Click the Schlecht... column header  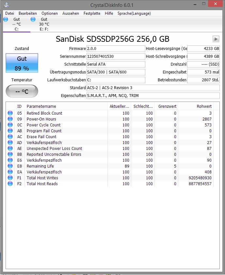(143, 106)
